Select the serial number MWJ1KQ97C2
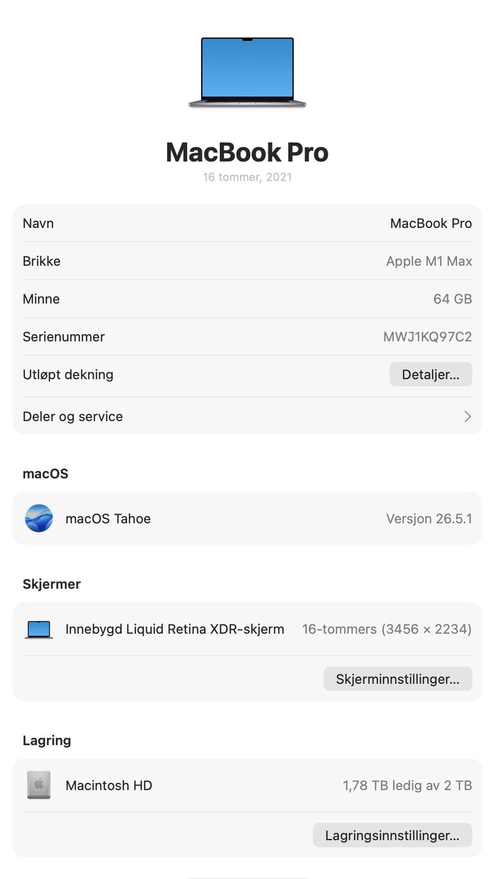Image resolution: width=501 pixels, height=879 pixels. 427,336
